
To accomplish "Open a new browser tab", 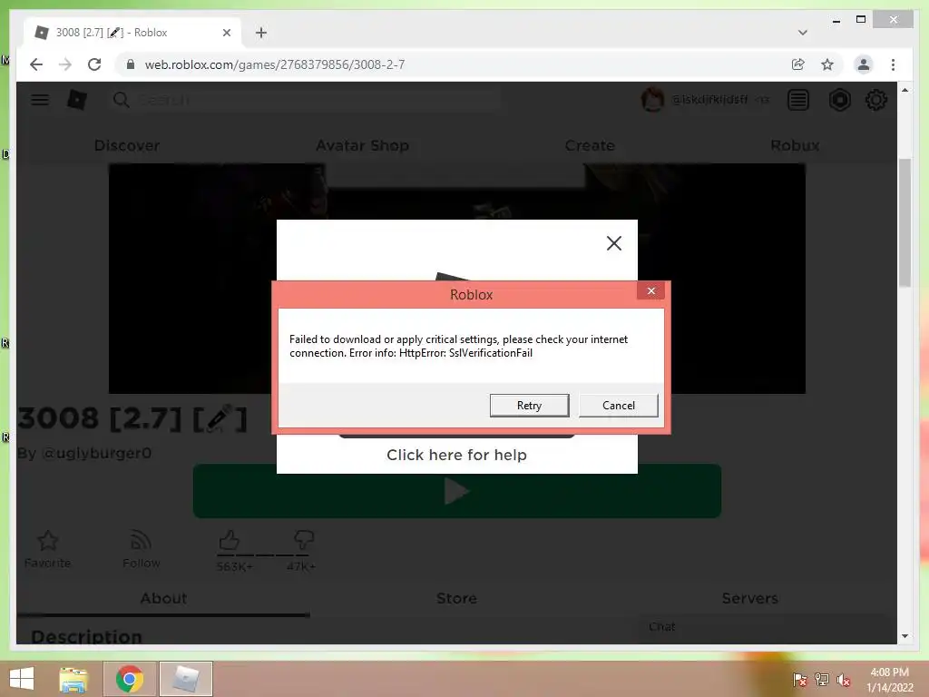I will 261,33.
